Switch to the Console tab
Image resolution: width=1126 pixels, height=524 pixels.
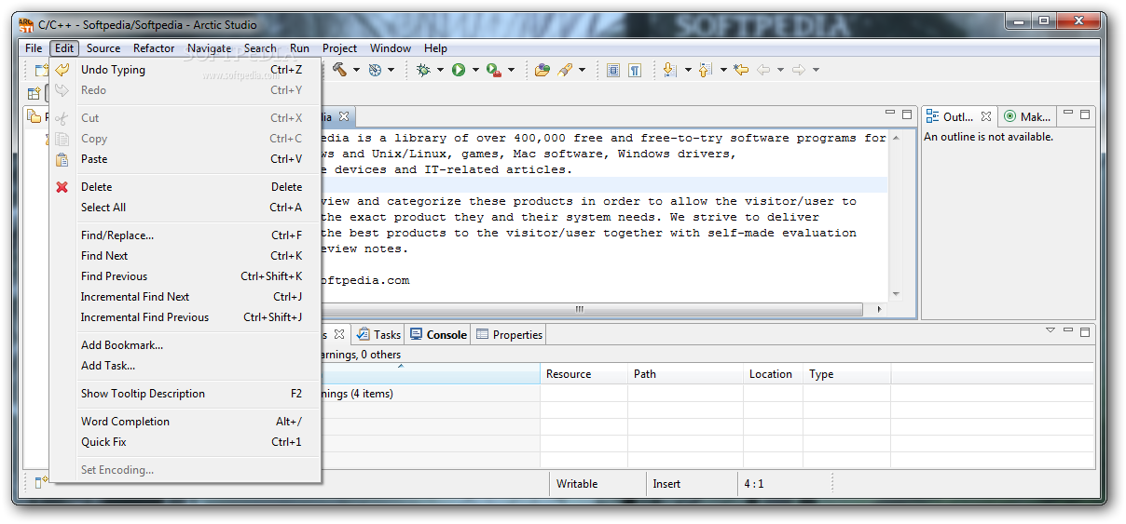click(x=438, y=334)
